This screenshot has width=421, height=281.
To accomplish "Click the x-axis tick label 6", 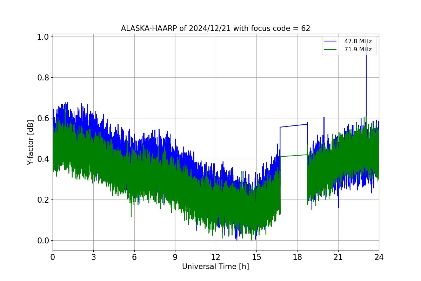I will coord(134,257).
